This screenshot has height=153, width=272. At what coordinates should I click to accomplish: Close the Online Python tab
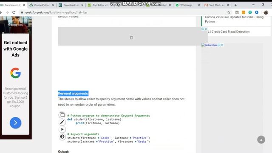point(53,5)
